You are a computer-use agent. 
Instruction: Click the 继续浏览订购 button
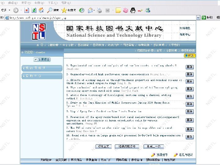[127, 146]
